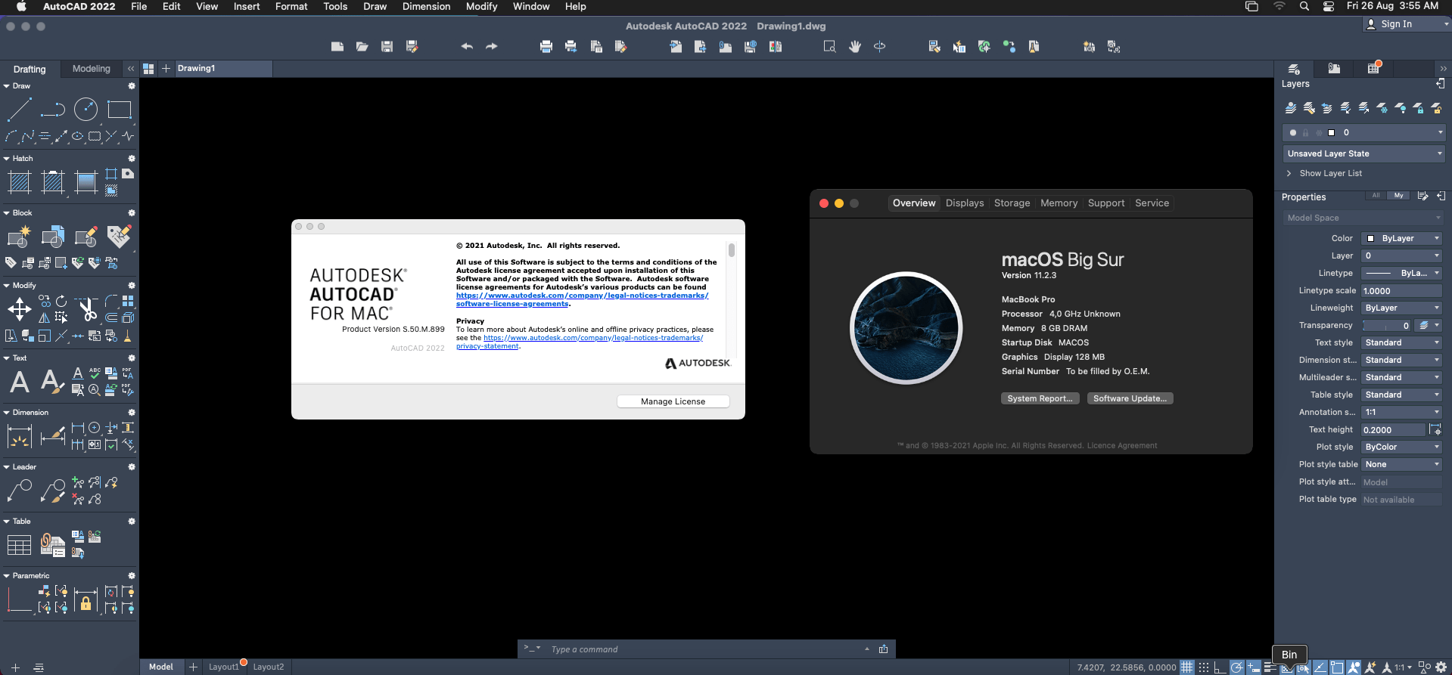Click the Open file toolbar icon
Screen dimensions: 1452x675
pyautogui.click(x=362, y=47)
